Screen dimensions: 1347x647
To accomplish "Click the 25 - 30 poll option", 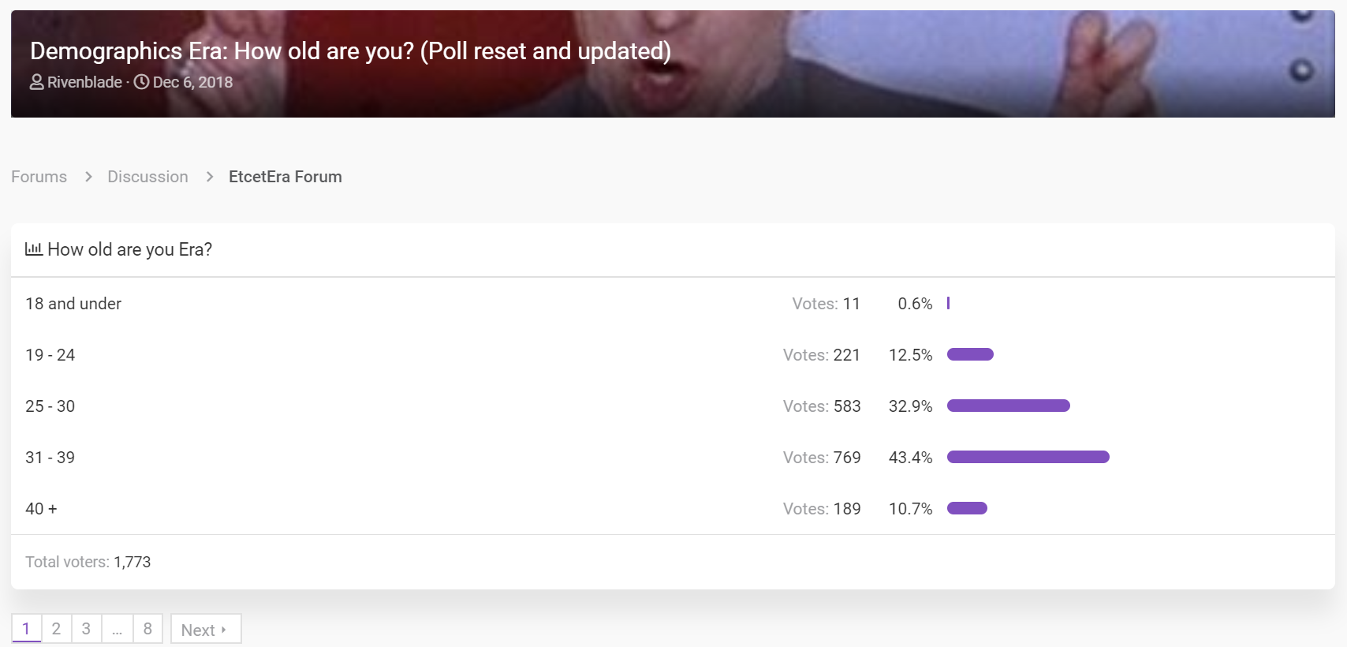I will [50, 406].
